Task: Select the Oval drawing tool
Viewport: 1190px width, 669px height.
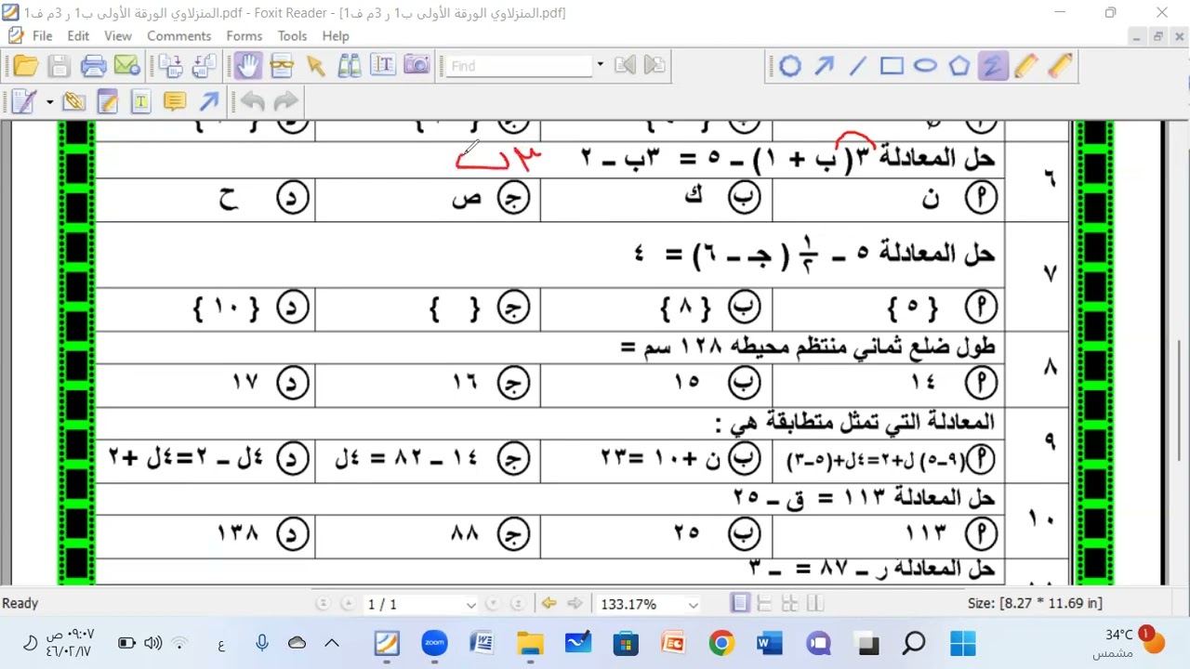Action: (925, 66)
